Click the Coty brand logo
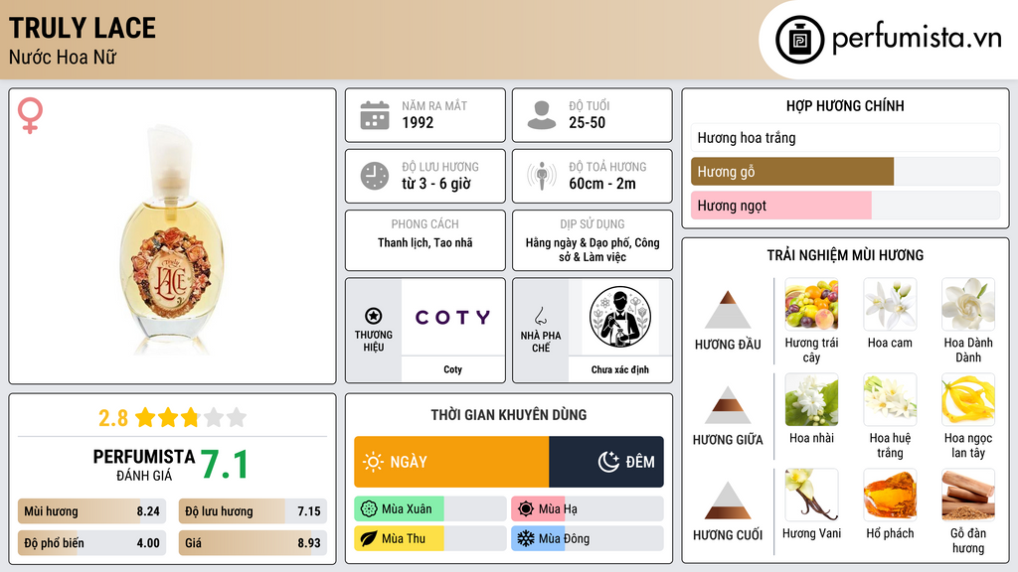1018x572 pixels. [452, 317]
